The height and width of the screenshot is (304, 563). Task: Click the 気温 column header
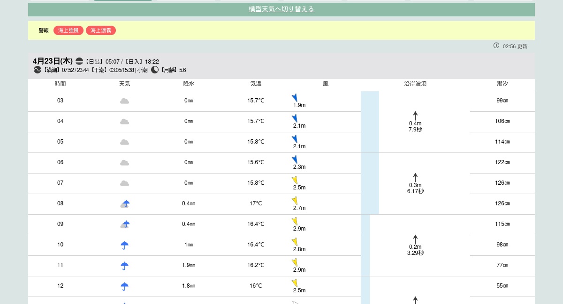[x=256, y=84]
